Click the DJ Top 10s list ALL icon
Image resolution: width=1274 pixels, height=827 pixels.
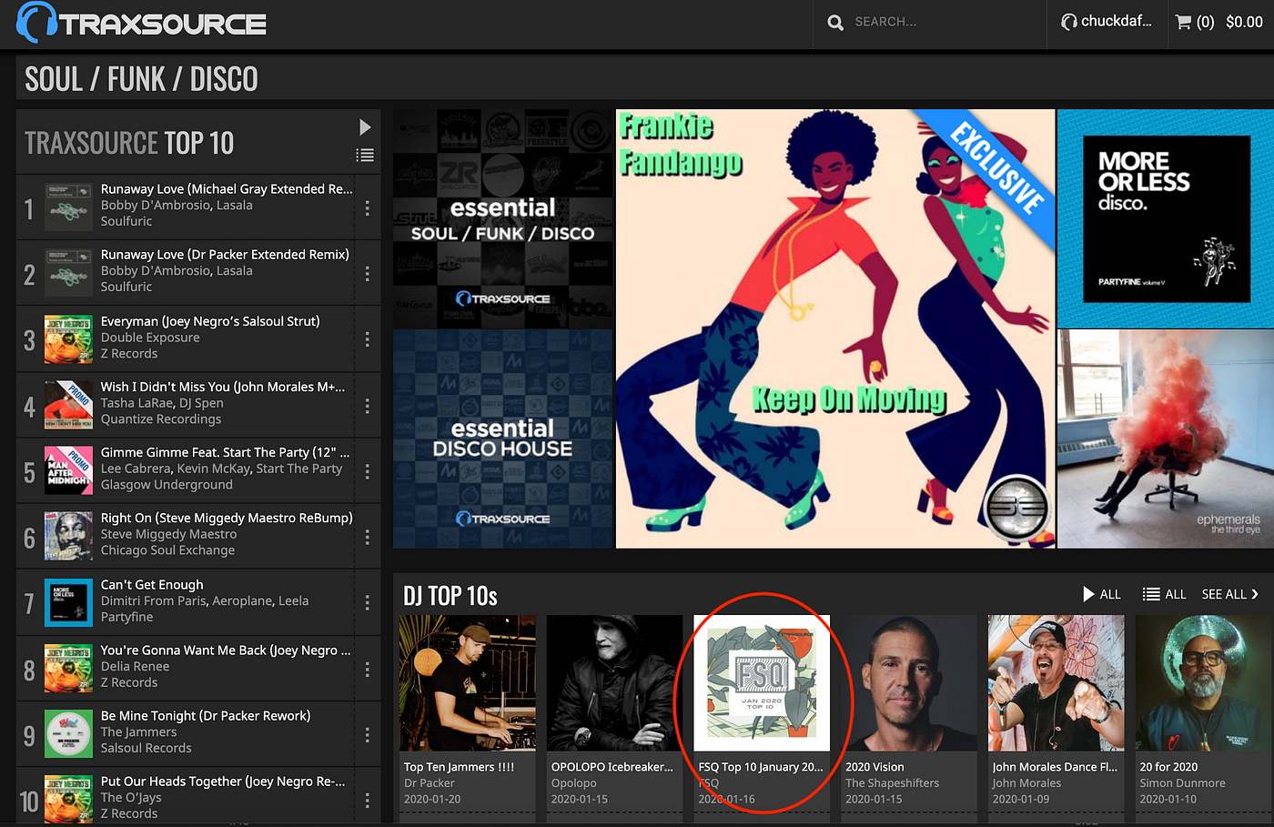click(1151, 594)
